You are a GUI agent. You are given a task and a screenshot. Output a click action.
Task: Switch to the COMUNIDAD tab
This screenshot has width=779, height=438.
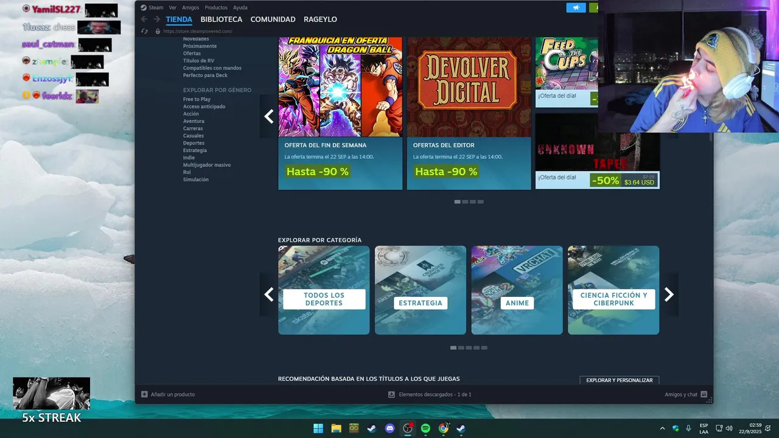pyautogui.click(x=273, y=19)
